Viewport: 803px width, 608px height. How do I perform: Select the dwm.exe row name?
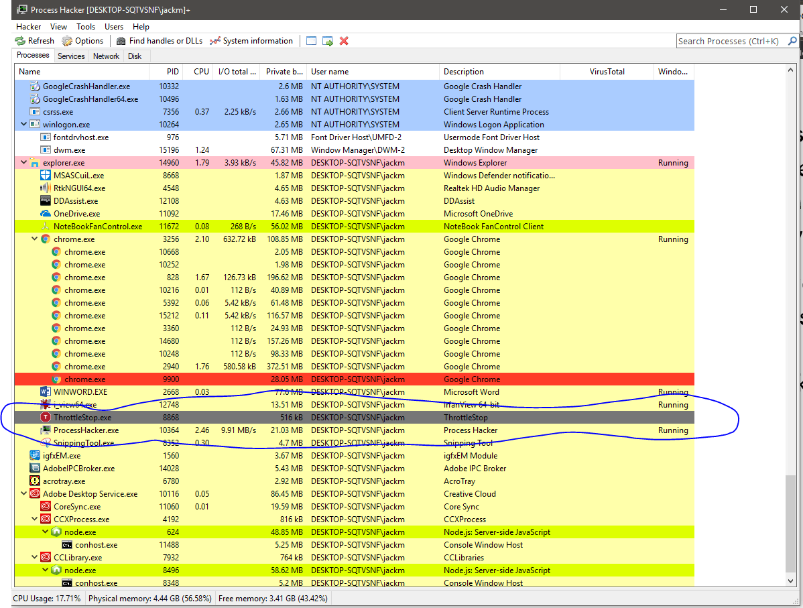coord(70,150)
